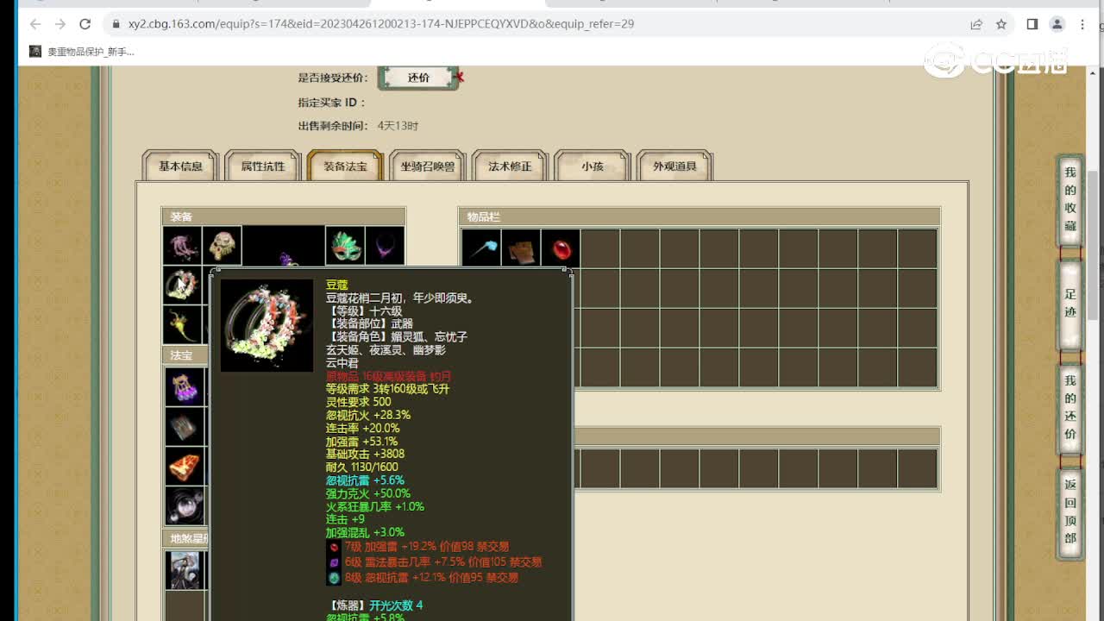The image size is (1104, 621).
Task: Click the large 豆蔻 weapon image in tooltip
Action: 267,325
